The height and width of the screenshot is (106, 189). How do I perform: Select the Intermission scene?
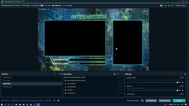pyautogui.click(x=32, y=84)
